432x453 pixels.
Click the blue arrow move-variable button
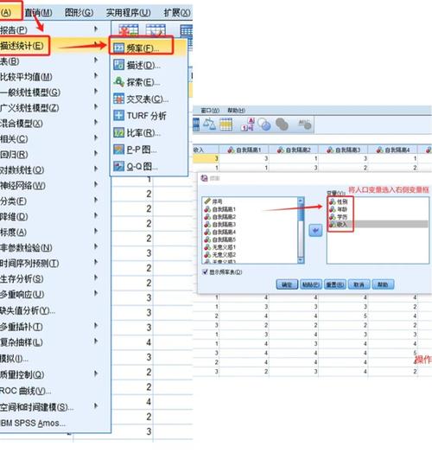click(x=315, y=231)
